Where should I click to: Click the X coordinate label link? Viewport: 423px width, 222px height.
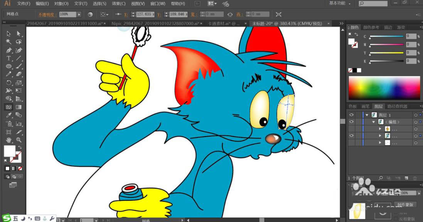126,15
